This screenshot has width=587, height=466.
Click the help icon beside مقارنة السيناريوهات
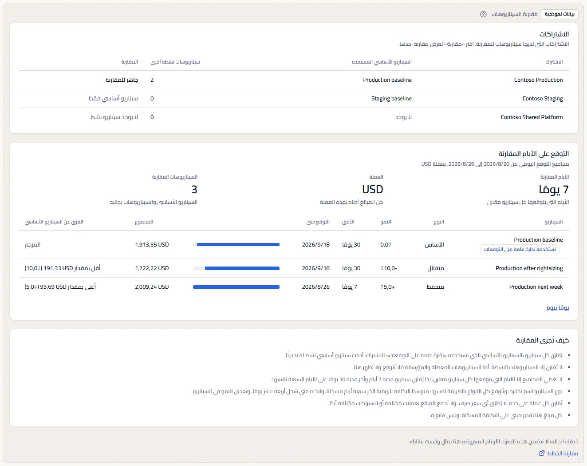click(x=483, y=14)
